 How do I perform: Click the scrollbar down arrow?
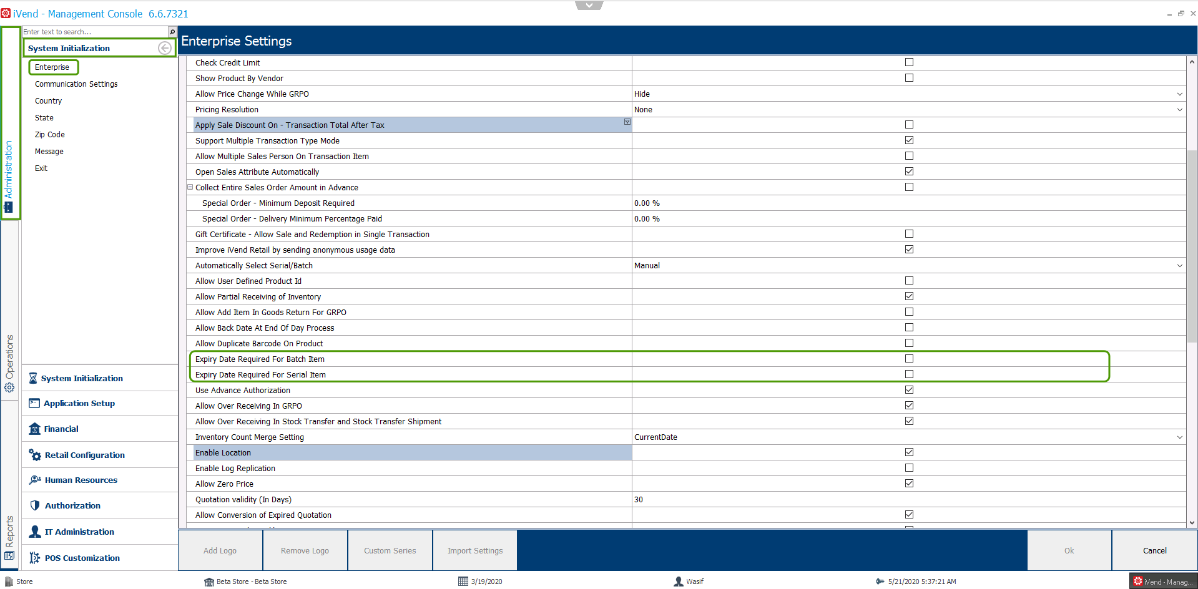click(1192, 523)
